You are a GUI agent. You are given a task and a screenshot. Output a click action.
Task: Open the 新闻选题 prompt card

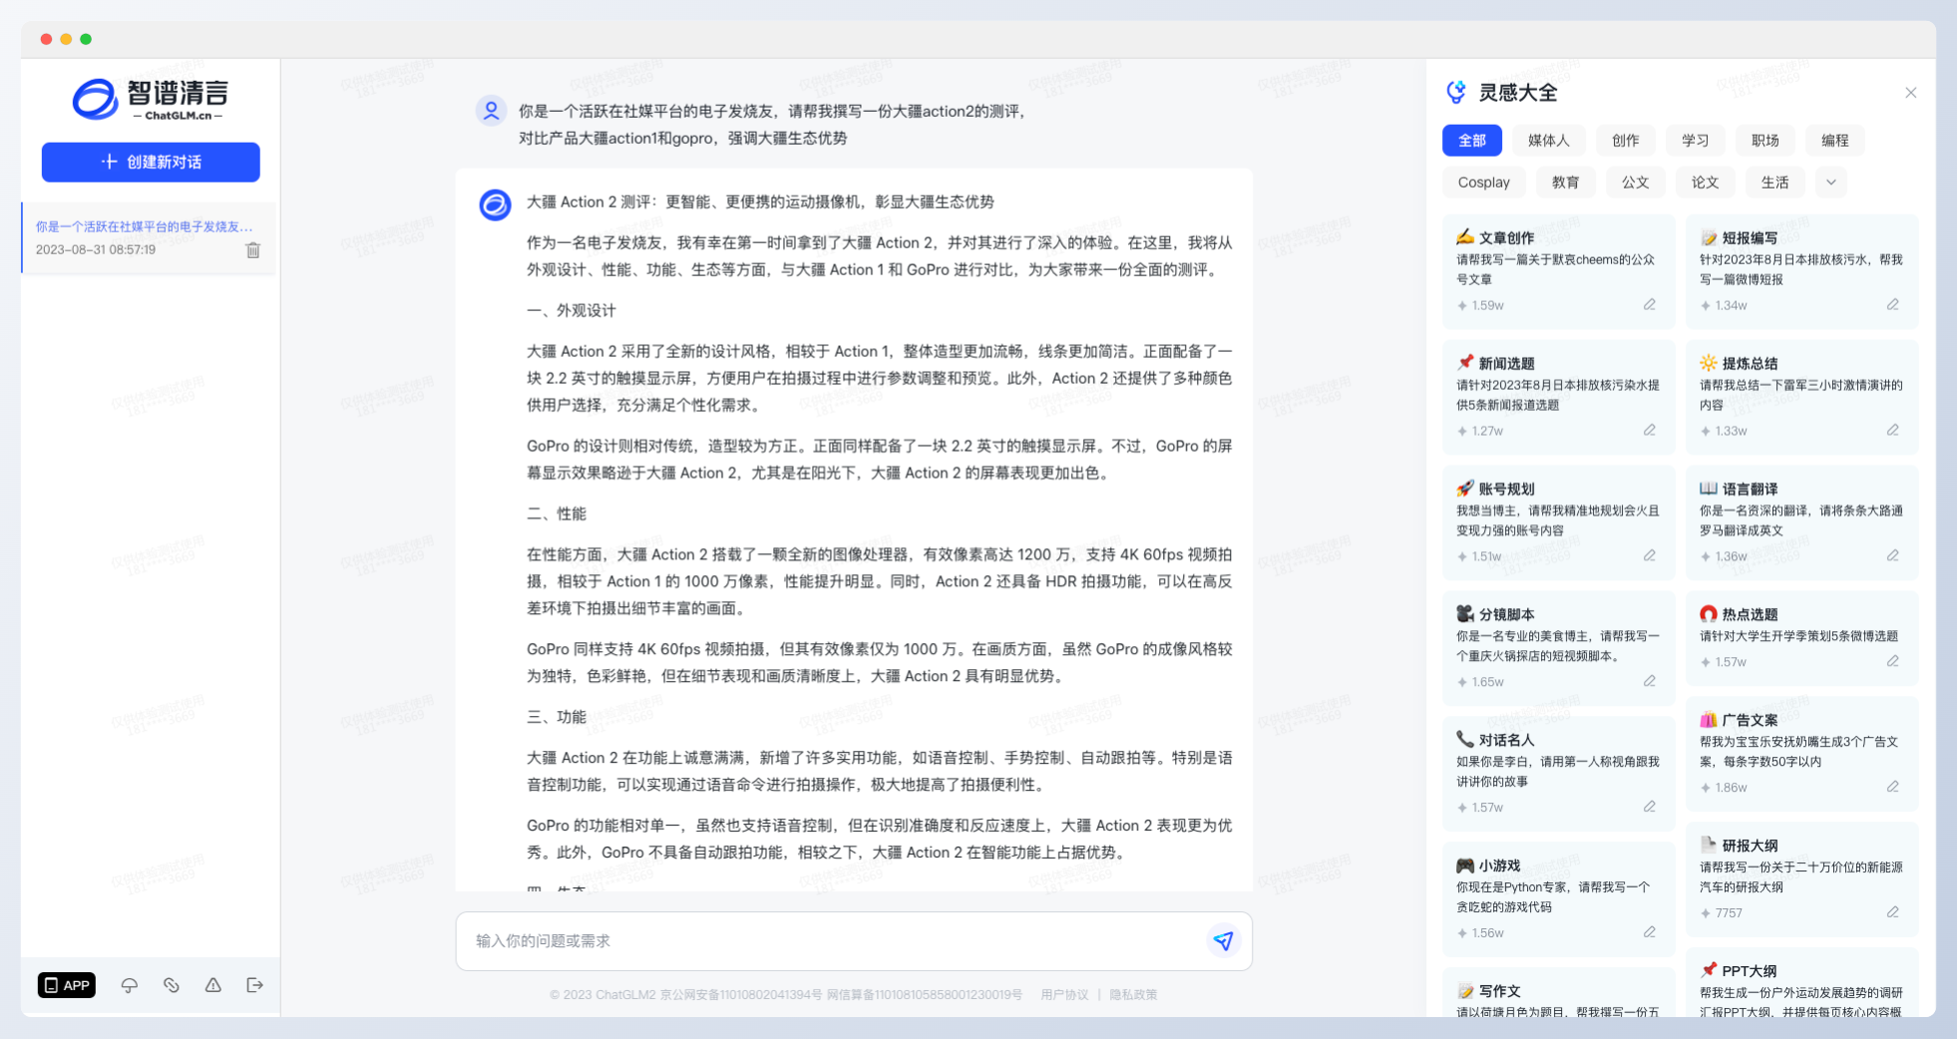click(1559, 397)
